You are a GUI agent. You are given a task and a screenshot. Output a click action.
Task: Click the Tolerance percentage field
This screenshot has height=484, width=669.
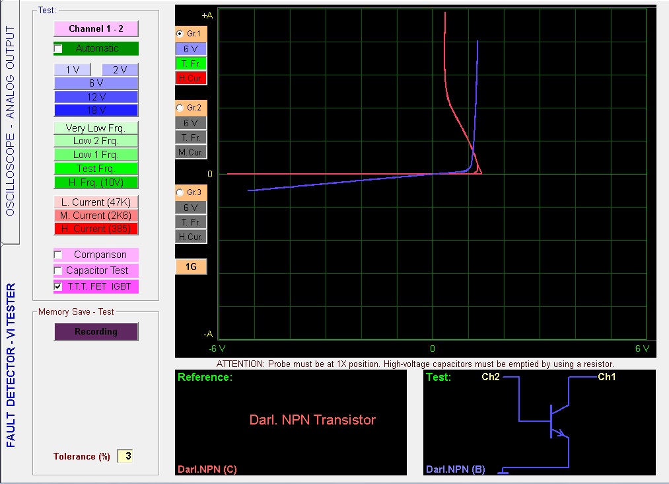pyautogui.click(x=125, y=456)
